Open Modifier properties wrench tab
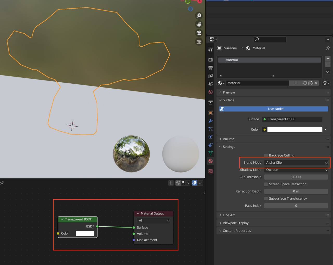This screenshot has width=333, height=265. (x=210, y=121)
